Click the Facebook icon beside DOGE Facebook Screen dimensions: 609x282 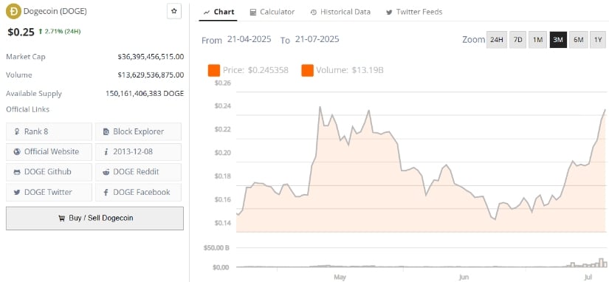click(106, 192)
